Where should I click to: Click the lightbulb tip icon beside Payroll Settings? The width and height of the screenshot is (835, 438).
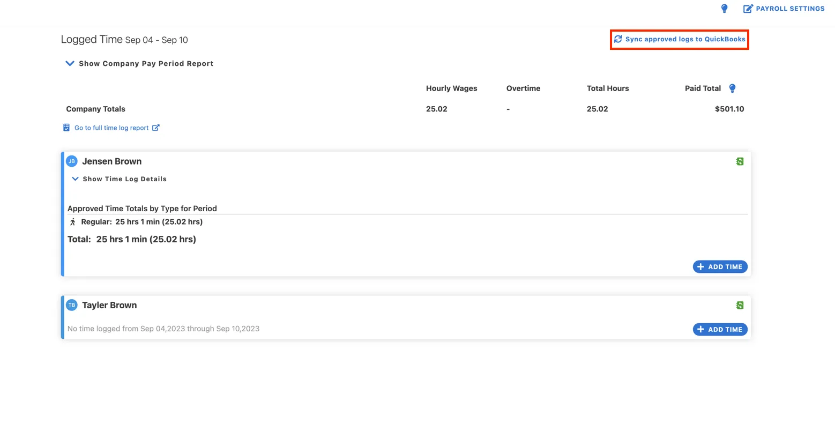coord(724,9)
